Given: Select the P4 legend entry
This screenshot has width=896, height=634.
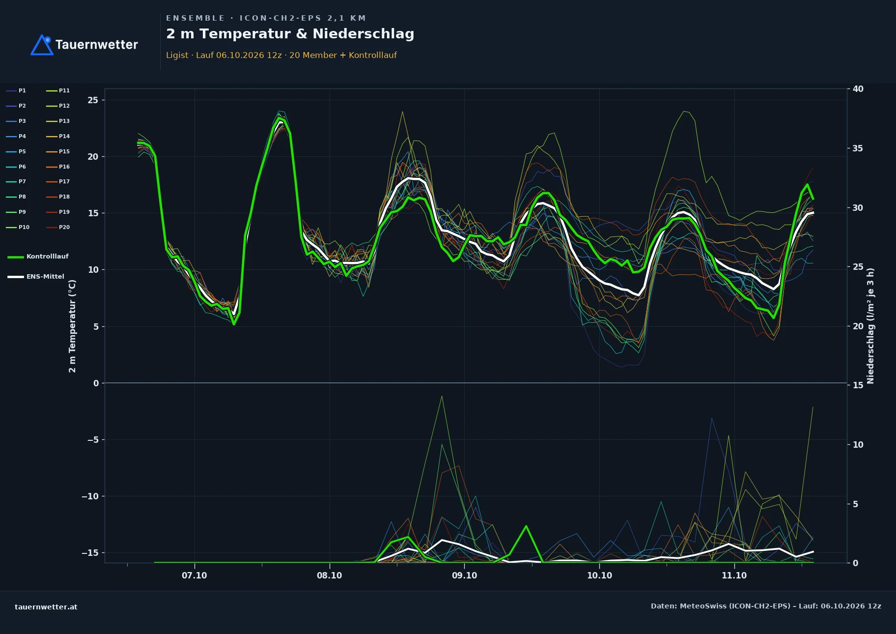Looking at the screenshot, I should [x=16, y=137].
